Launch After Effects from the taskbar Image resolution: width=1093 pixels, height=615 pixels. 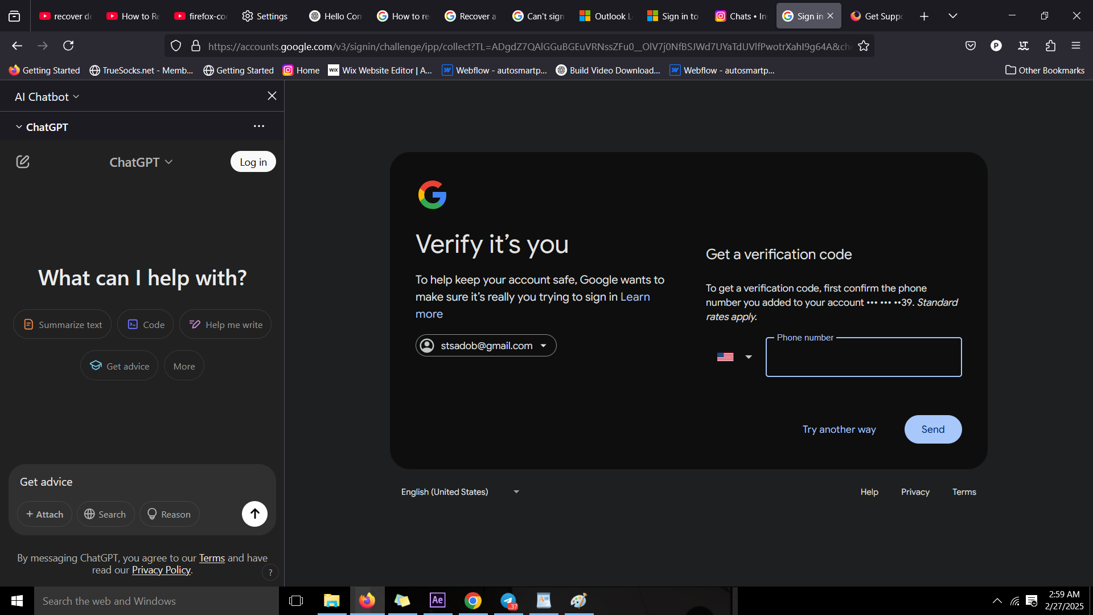point(437,601)
